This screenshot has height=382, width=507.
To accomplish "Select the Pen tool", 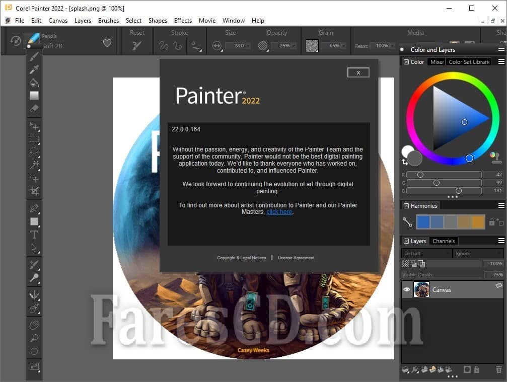I will pyautogui.click(x=34, y=208).
